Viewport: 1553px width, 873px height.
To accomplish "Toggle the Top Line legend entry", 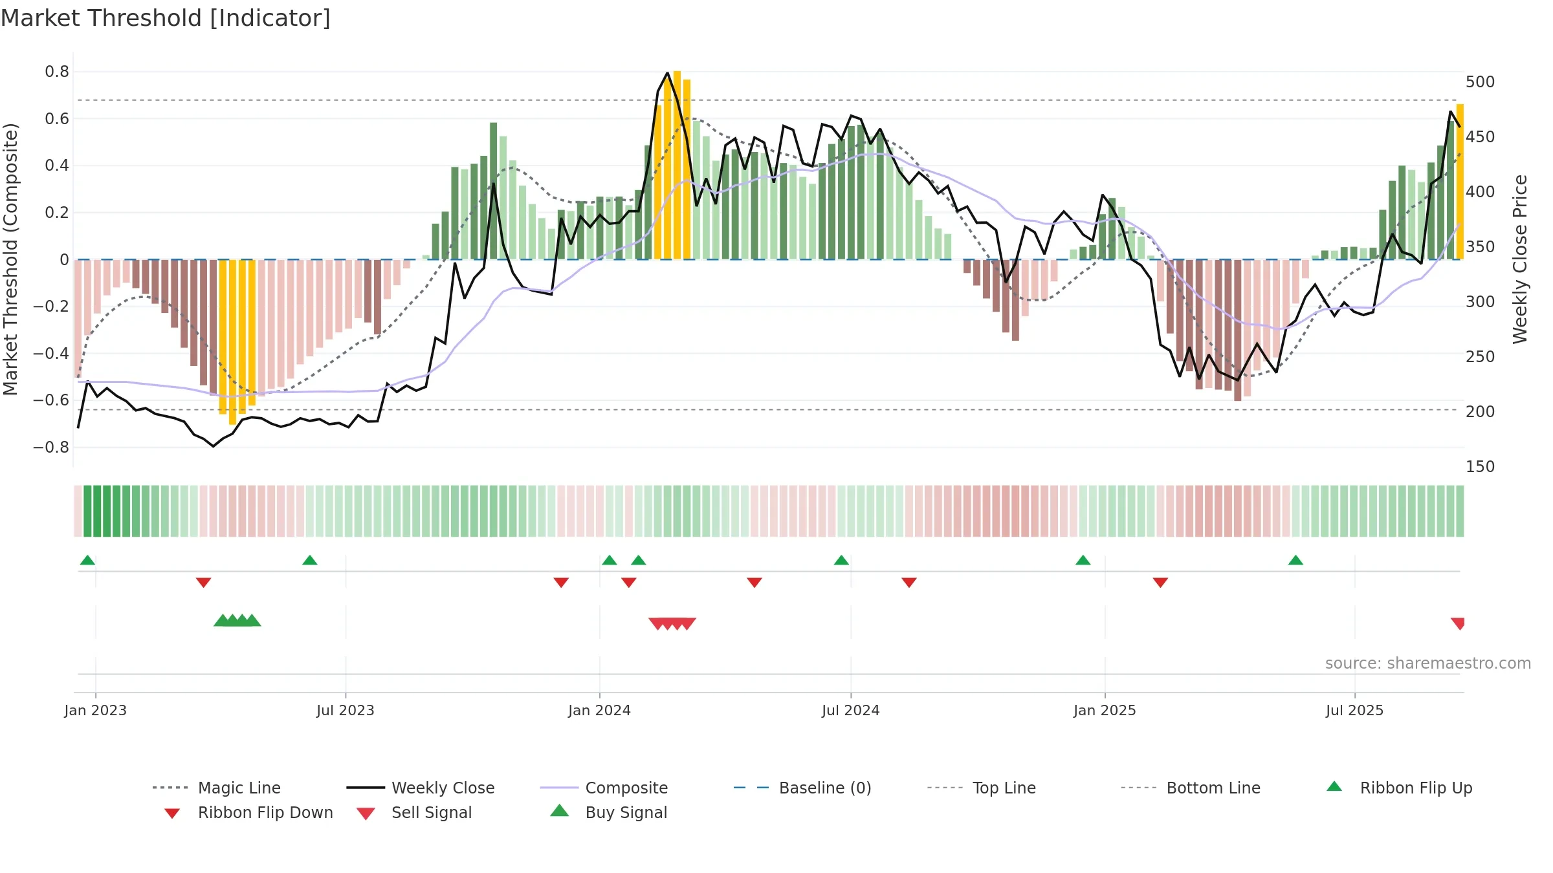I will 981,788.
